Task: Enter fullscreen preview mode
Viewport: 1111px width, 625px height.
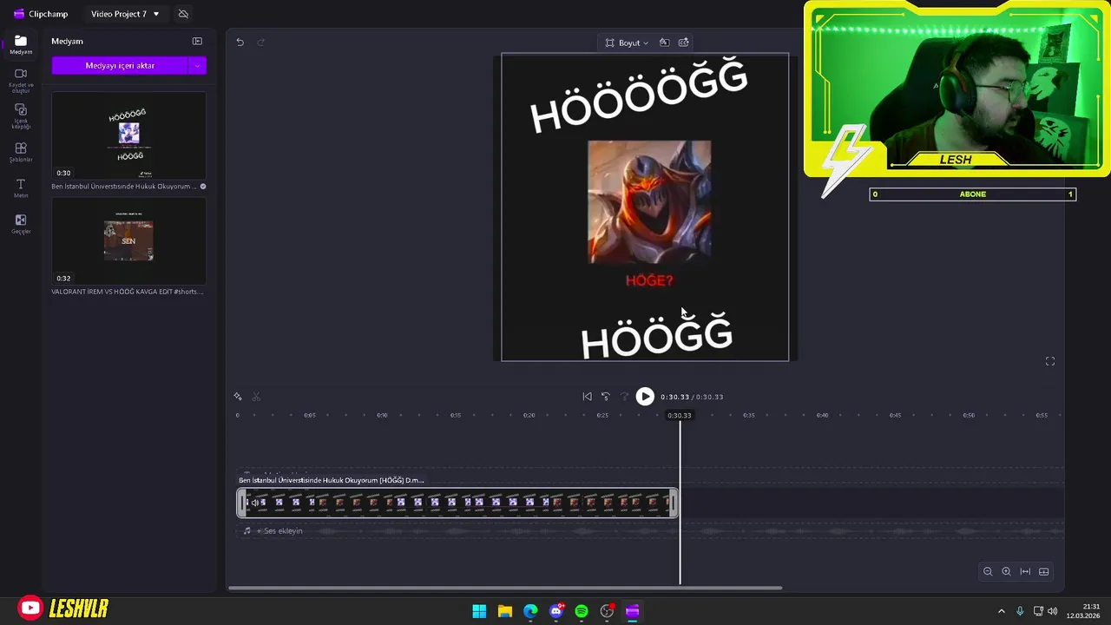Action: tap(1050, 361)
